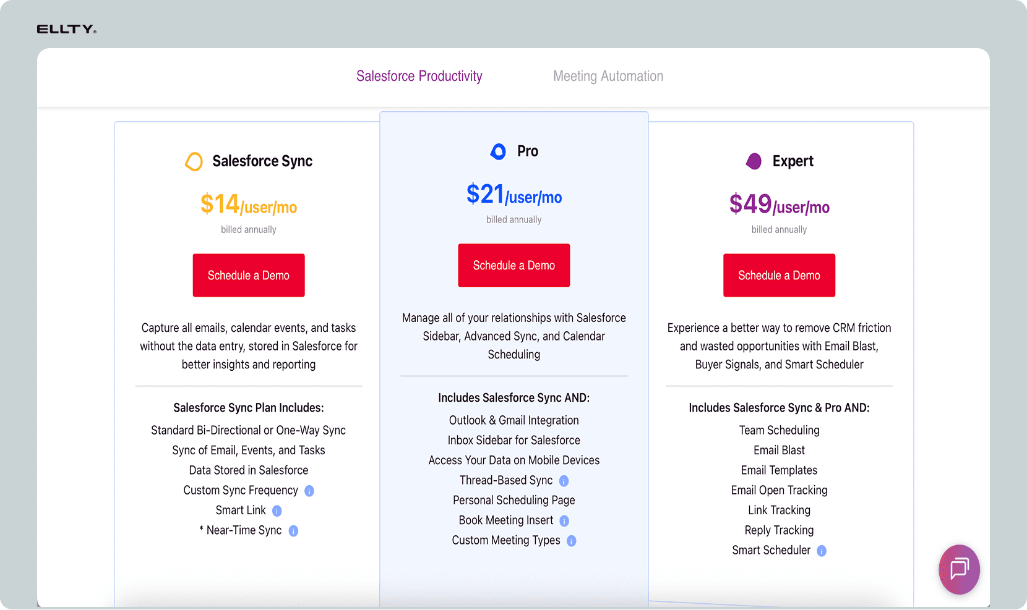Click 'Data Stored in Salesforce' feature
This screenshot has height=610, width=1027.
coord(249,470)
